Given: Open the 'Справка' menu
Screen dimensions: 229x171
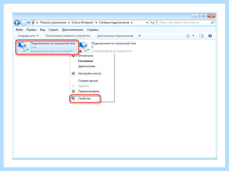Looking at the screenshot, I should point(93,30).
